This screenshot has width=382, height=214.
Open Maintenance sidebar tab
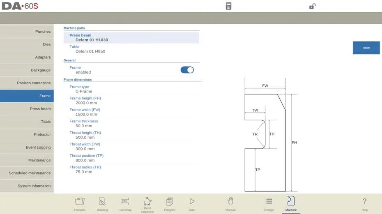(27, 160)
